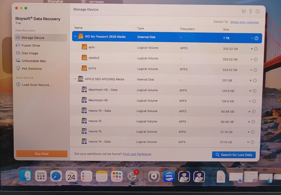The width and height of the screenshot is (281, 195).
Task: Open info icon for macos 15 - Data
Action: (253, 112)
